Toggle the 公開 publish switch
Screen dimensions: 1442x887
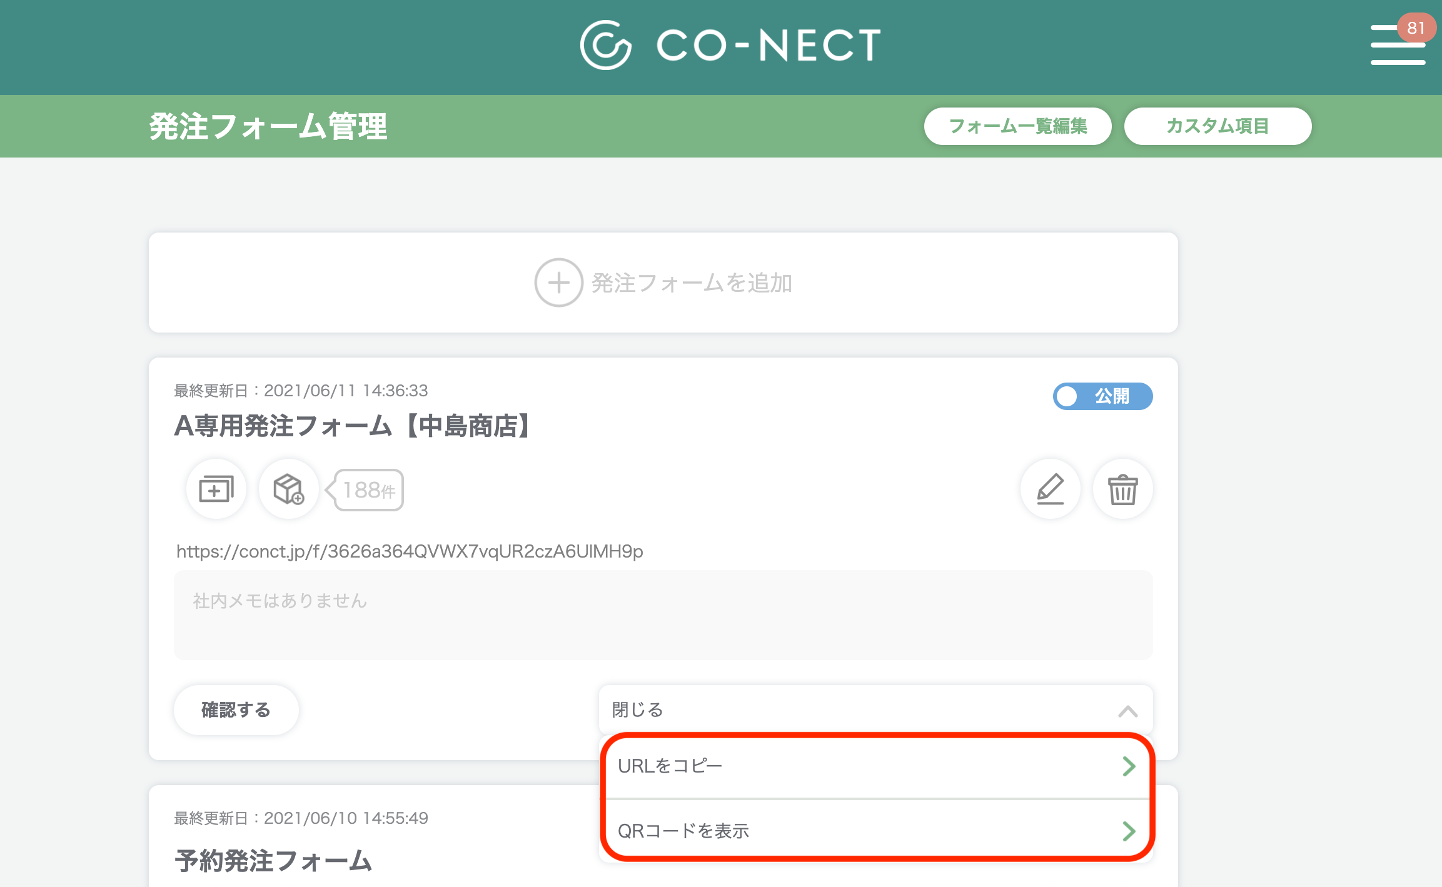1102,396
